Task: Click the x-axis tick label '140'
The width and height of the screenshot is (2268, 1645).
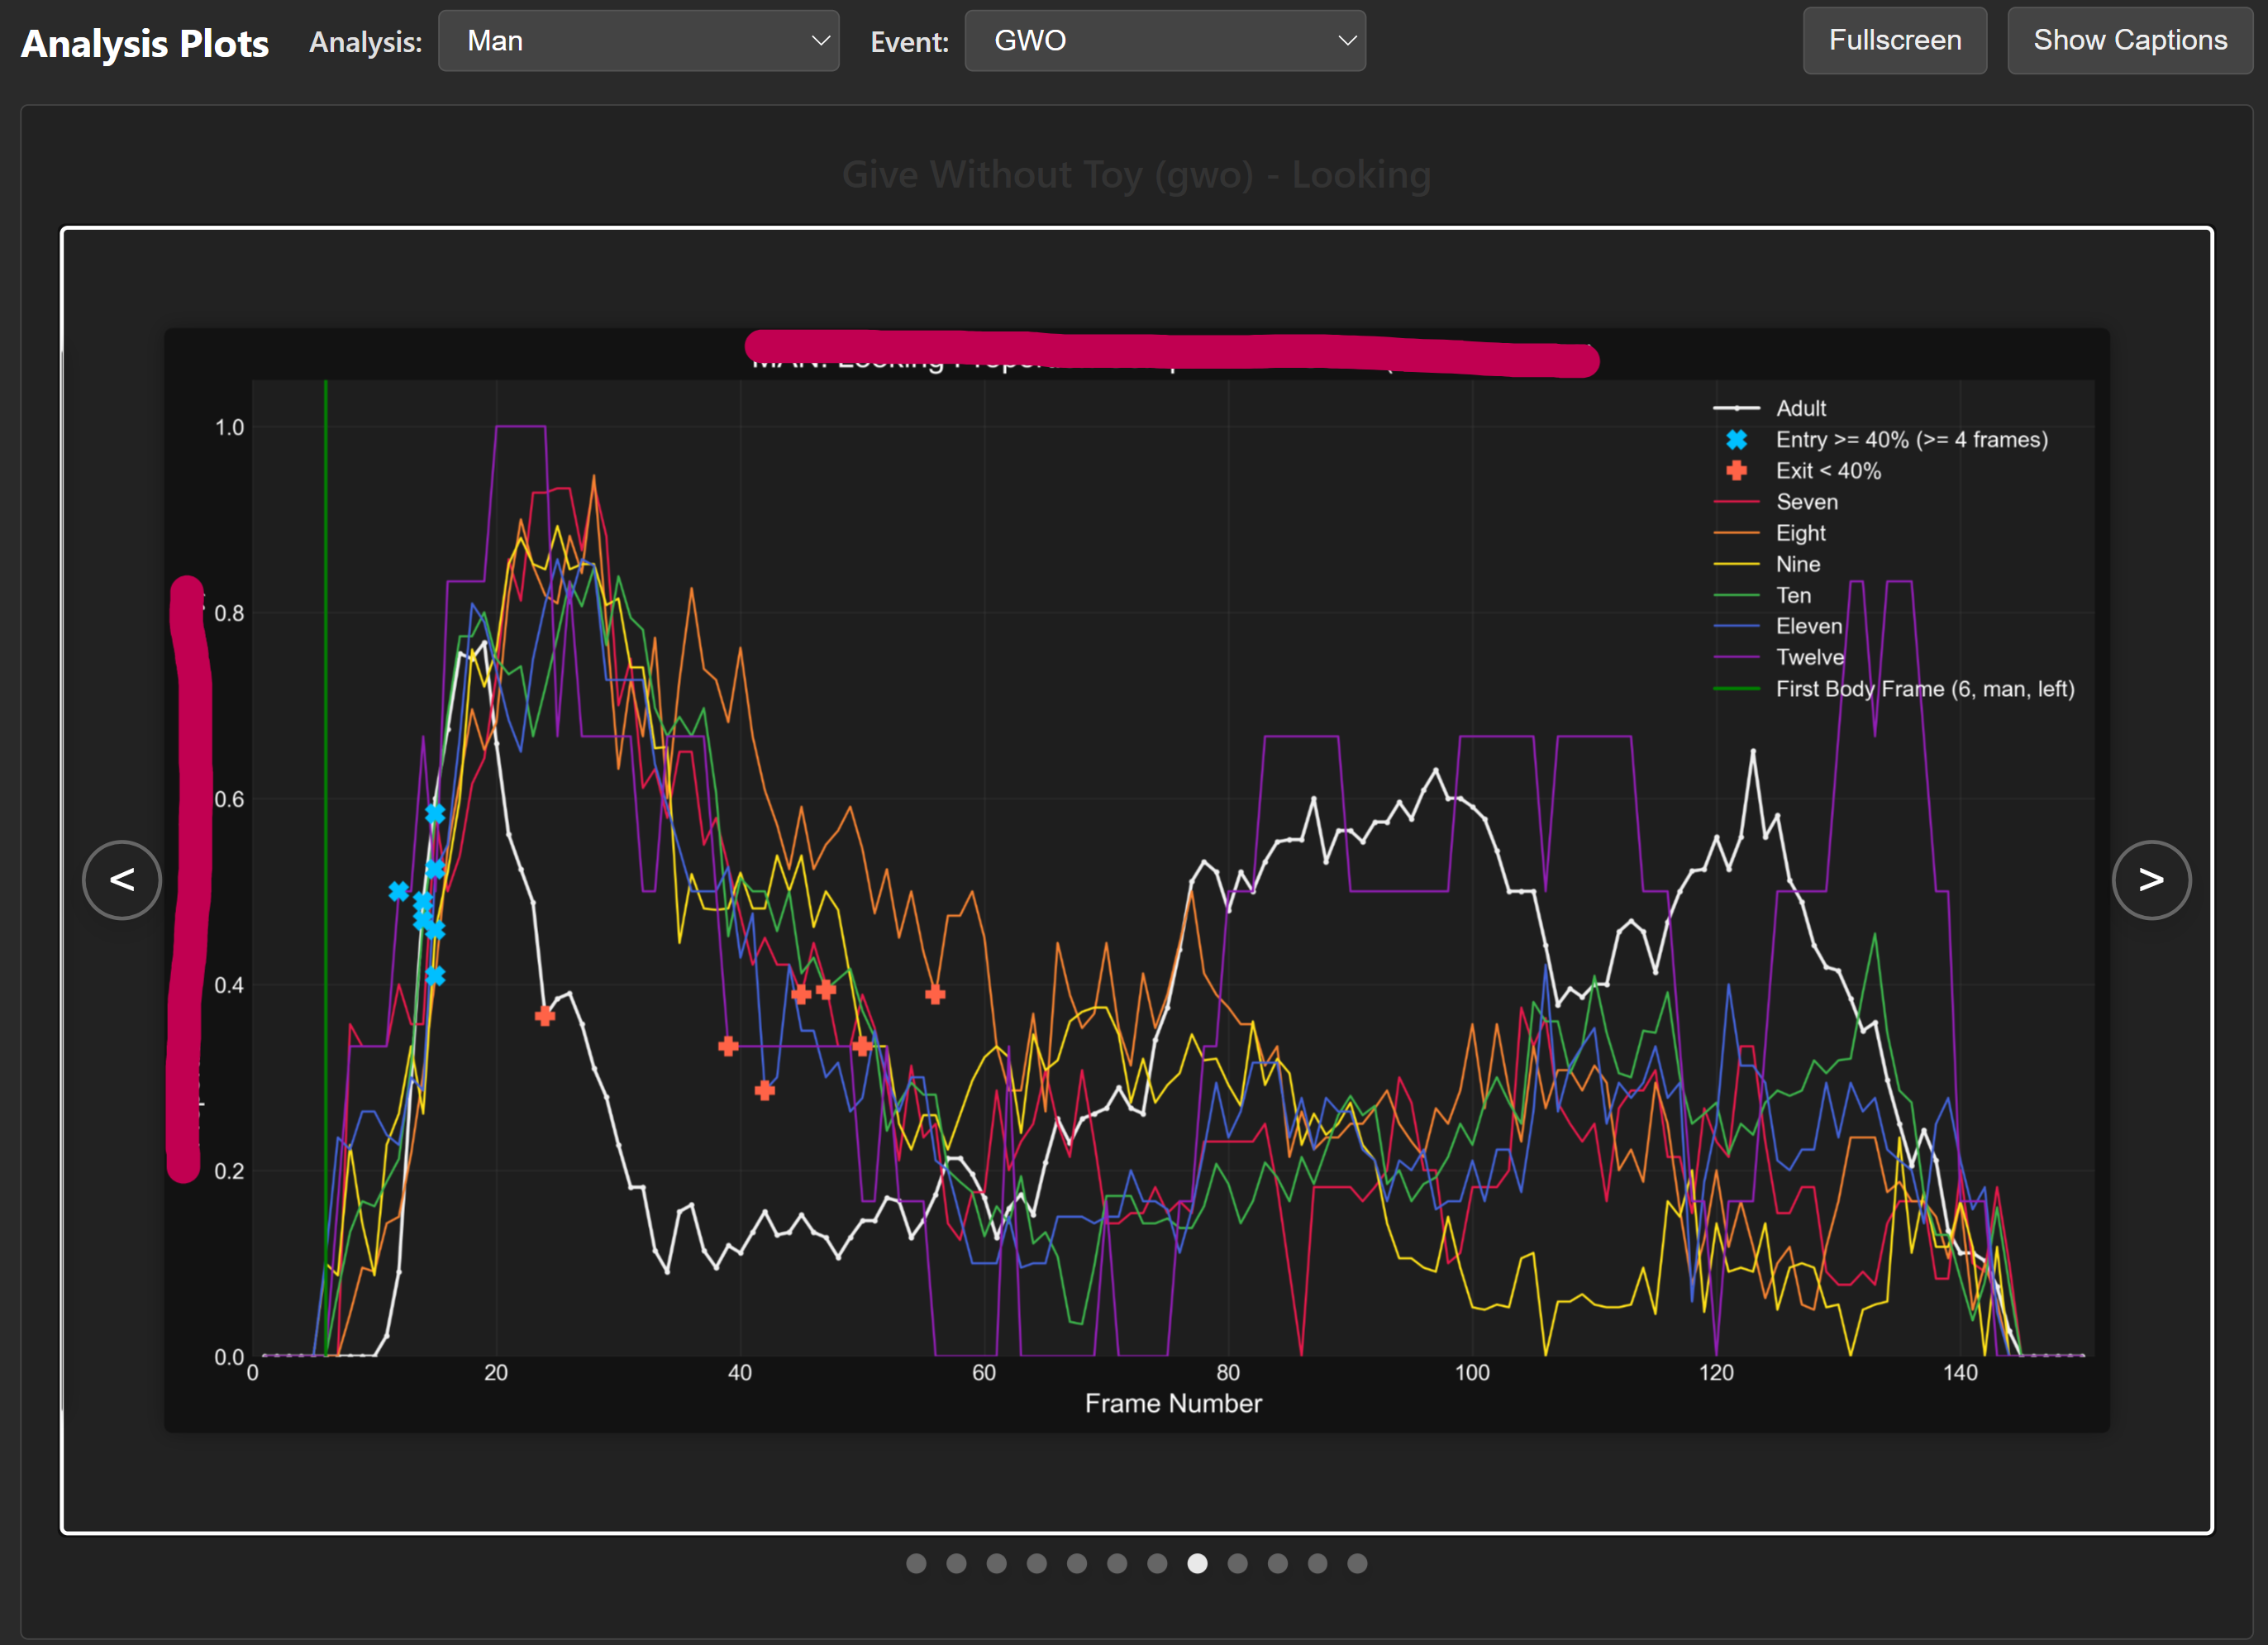Action: [x=1960, y=1372]
